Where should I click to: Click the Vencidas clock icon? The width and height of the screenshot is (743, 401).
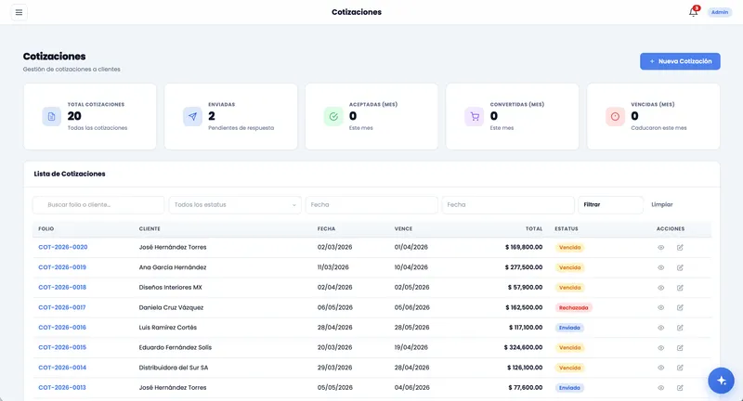(615, 116)
